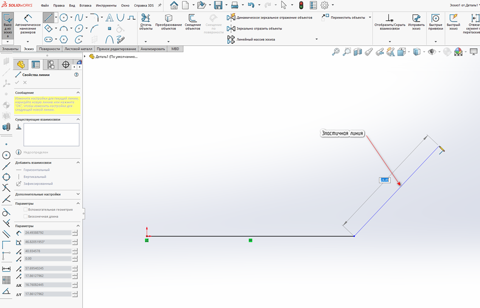Click Rapid Sketch (Быстрый эскиз)
Viewport: 480px width, 308px height.
pos(453,22)
